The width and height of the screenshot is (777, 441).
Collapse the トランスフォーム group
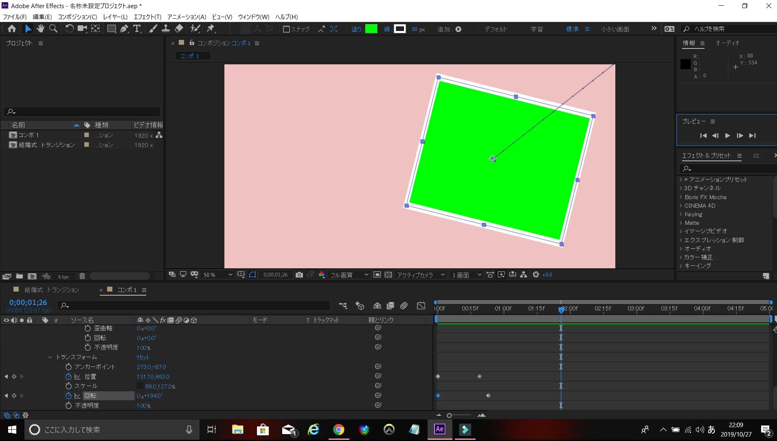50,357
